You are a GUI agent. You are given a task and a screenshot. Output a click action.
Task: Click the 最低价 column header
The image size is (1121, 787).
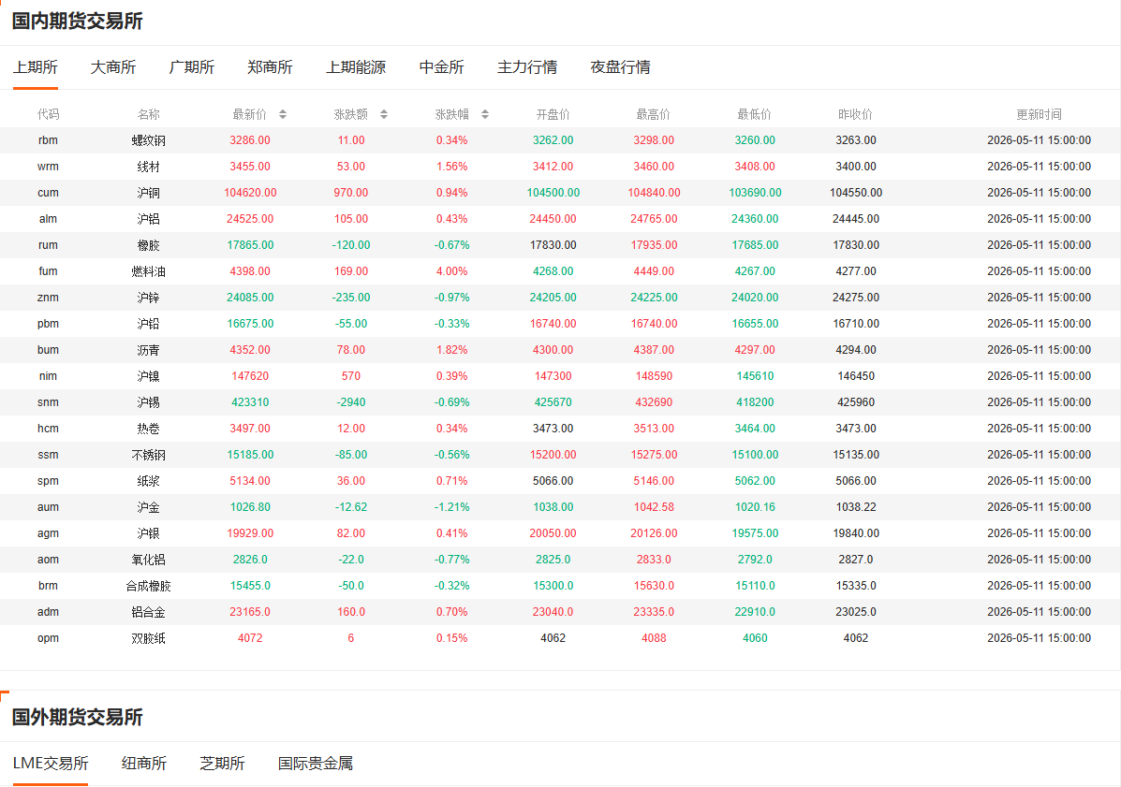coord(755,114)
